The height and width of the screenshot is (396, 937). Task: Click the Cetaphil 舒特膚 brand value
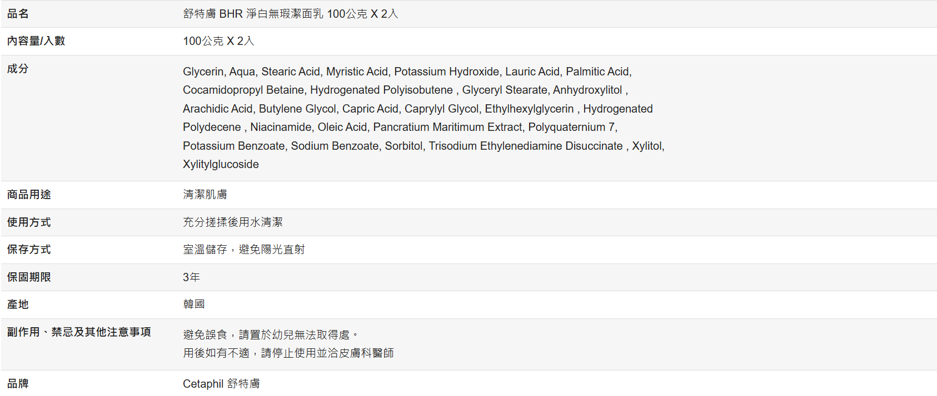[x=221, y=384]
